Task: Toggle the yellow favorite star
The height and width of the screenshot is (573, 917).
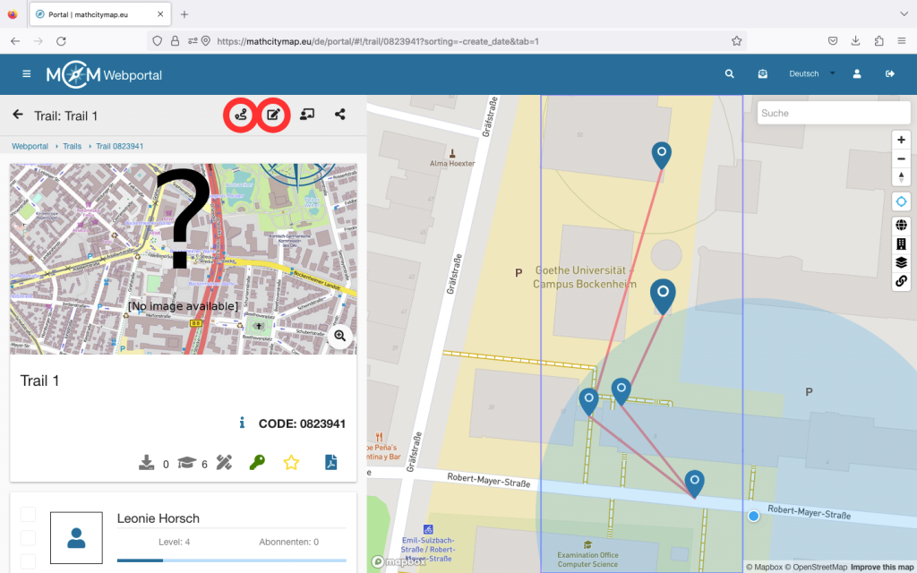Action: click(291, 462)
